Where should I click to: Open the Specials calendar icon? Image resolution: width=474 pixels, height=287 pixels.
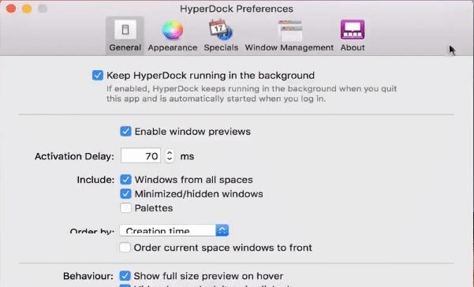221,30
